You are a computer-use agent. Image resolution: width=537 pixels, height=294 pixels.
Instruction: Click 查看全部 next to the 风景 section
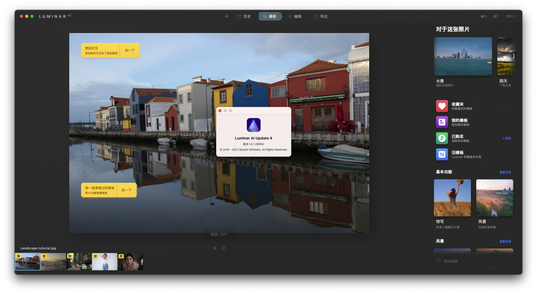pyautogui.click(x=505, y=241)
